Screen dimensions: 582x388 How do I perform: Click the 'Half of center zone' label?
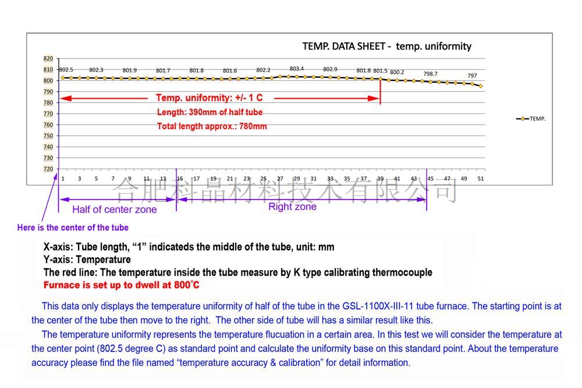click(114, 209)
